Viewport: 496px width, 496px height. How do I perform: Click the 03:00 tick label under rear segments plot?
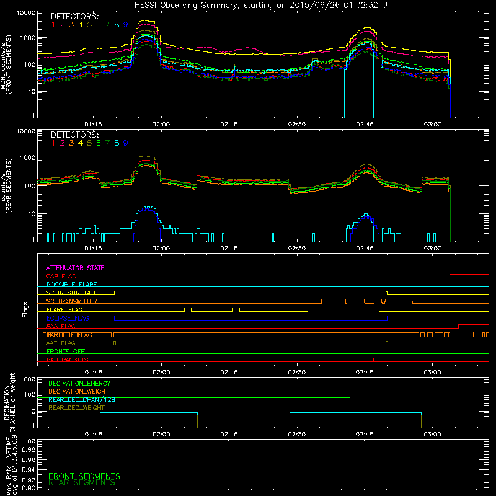tap(433, 249)
